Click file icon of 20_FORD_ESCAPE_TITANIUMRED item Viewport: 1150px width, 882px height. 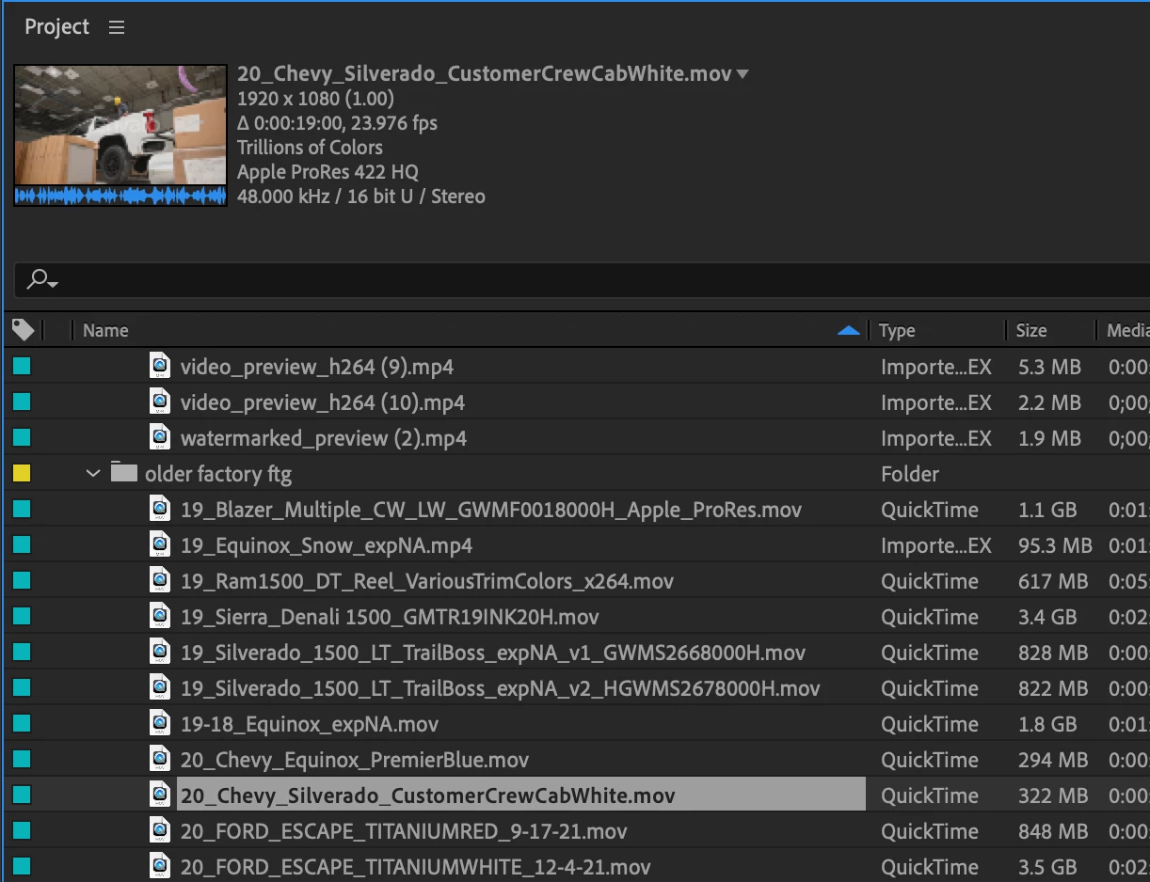click(161, 830)
